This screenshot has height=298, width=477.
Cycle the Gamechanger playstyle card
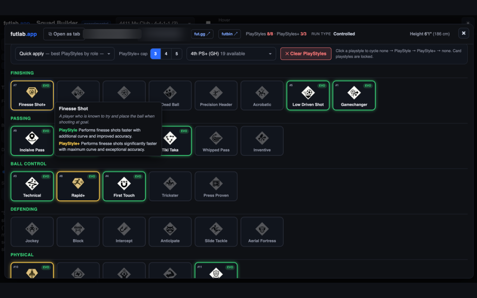click(x=354, y=96)
